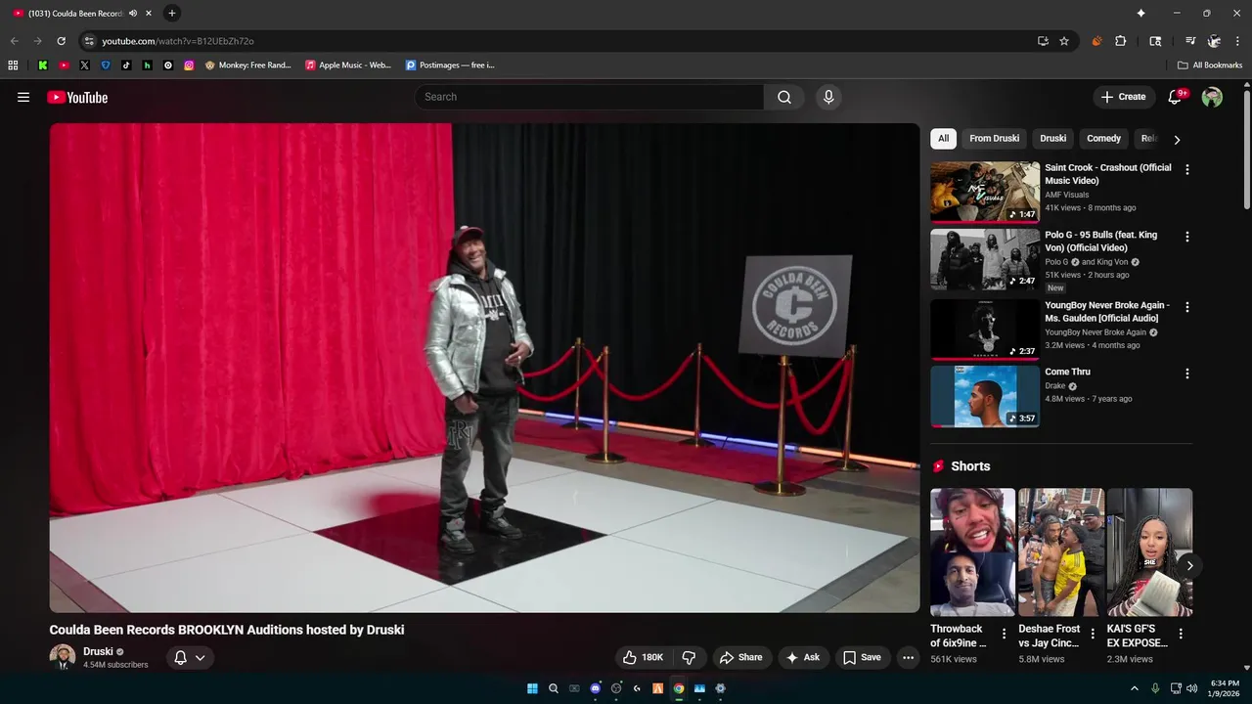Open Drake Come Thru video title
The image size is (1252, 704).
(1067, 372)
